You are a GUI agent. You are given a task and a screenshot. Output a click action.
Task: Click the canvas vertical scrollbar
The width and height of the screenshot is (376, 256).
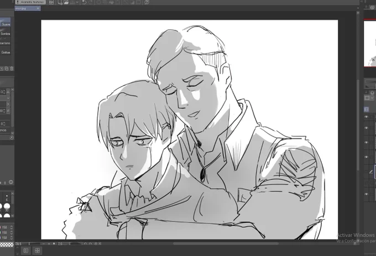[358, 124]
